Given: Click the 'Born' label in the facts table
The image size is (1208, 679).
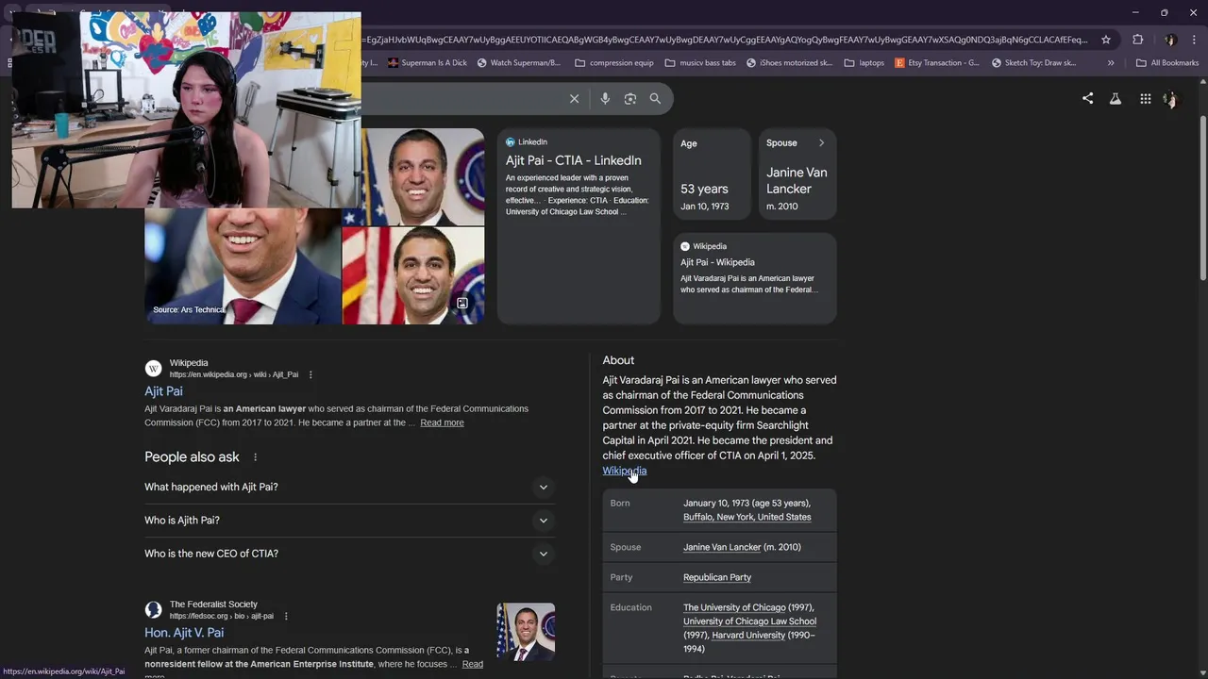Looking at the screenshot, I should pos(620,504).
